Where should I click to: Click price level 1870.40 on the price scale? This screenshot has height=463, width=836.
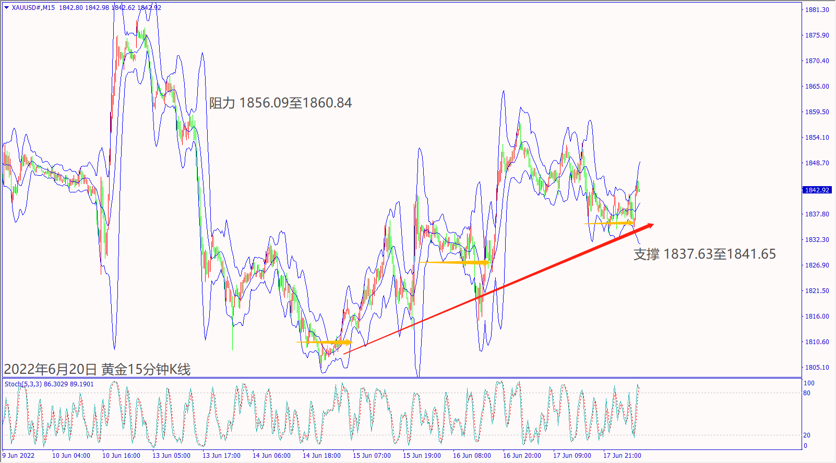click(x=817, y=61)
